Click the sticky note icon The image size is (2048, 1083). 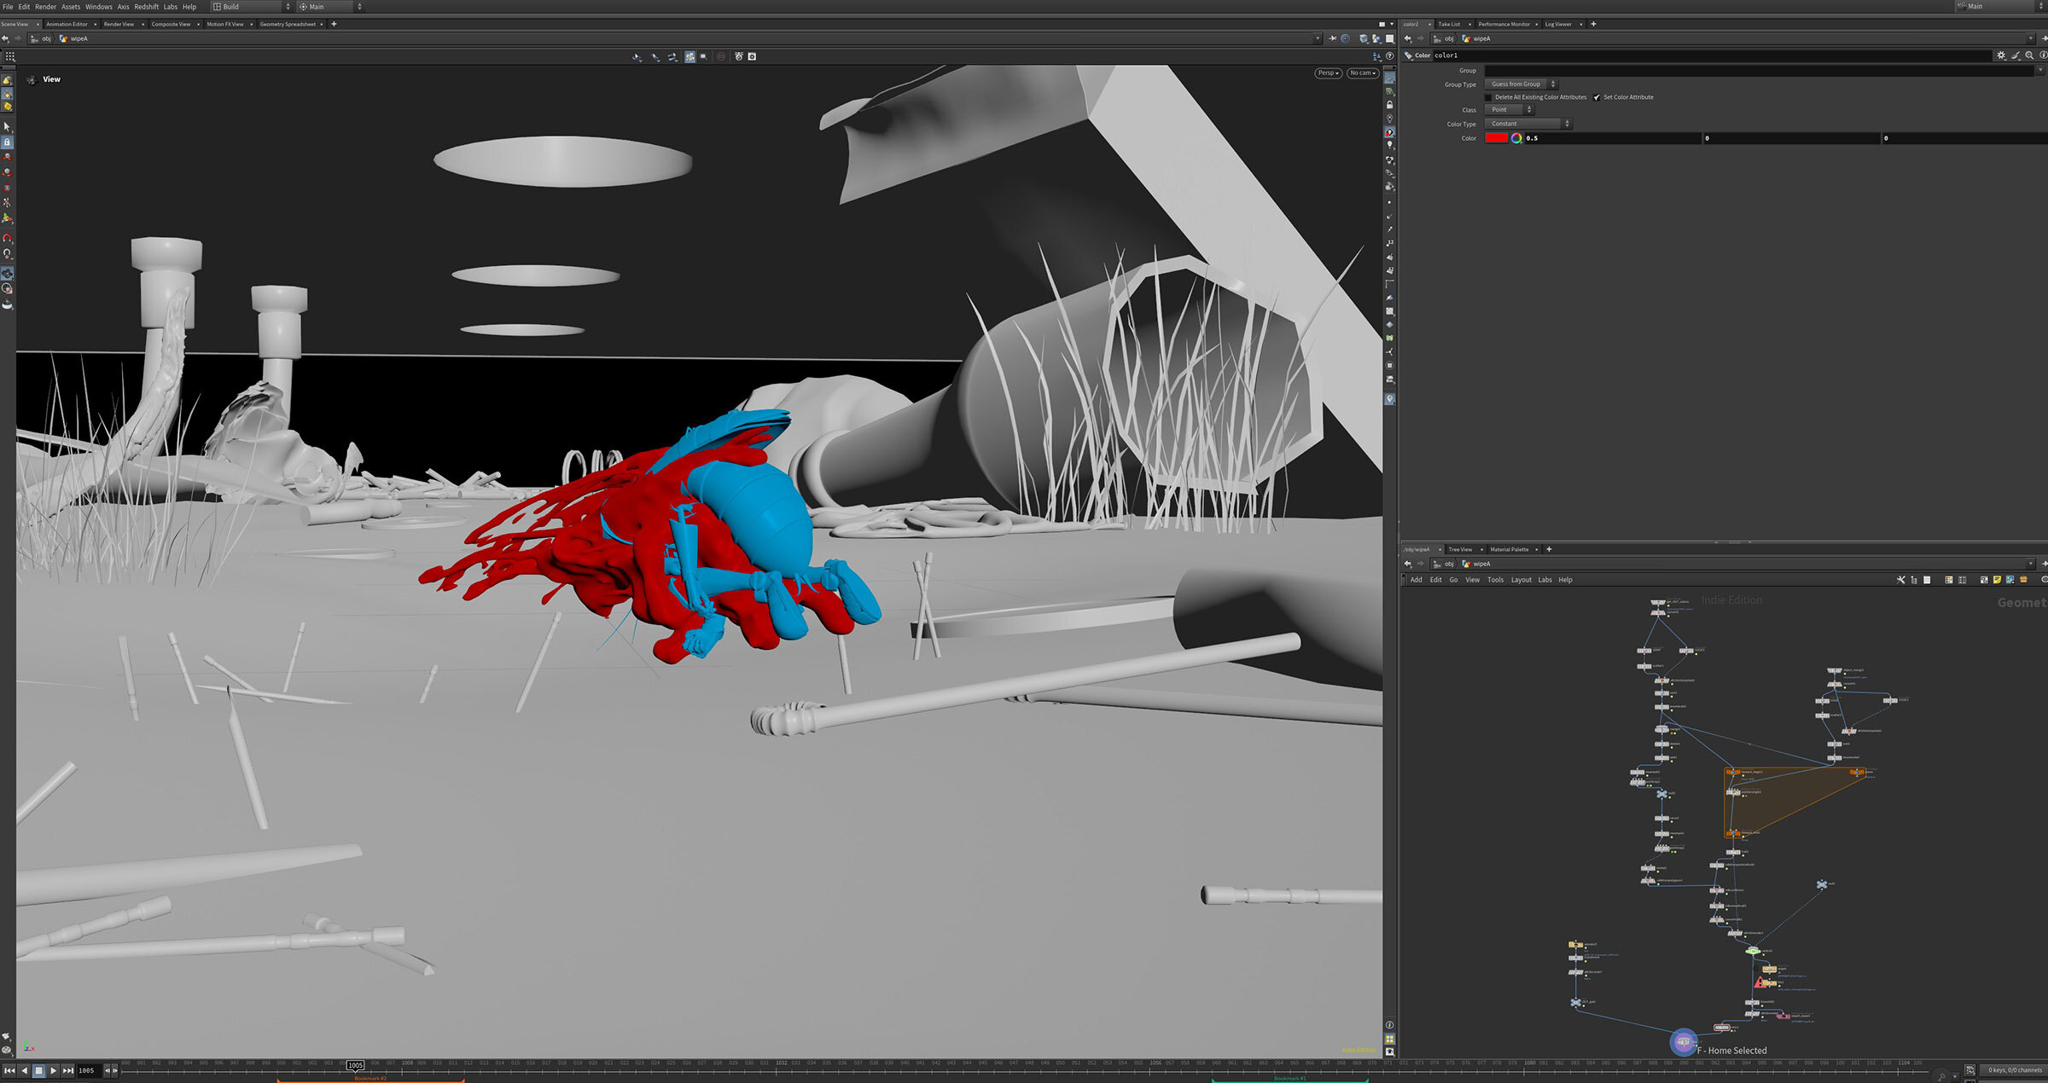(1997, 580)
